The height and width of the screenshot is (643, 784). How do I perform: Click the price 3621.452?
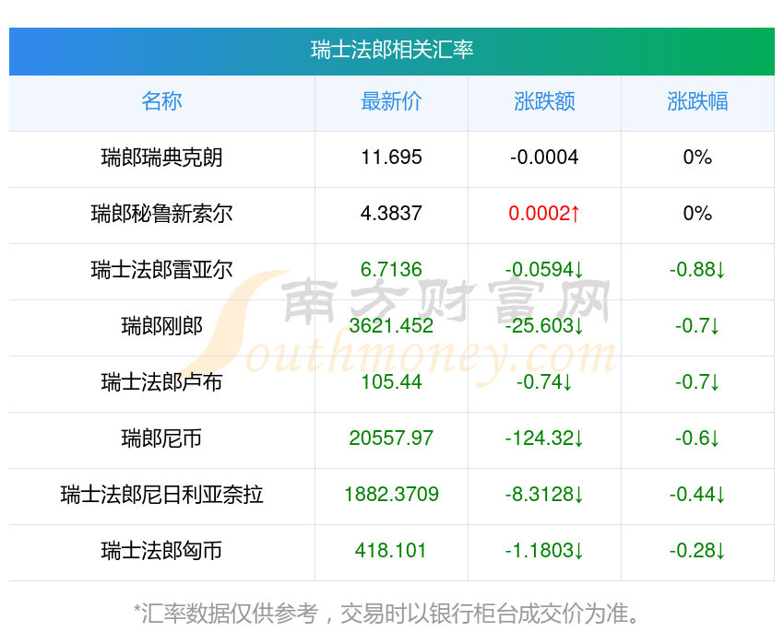click(x=391, y=326)
